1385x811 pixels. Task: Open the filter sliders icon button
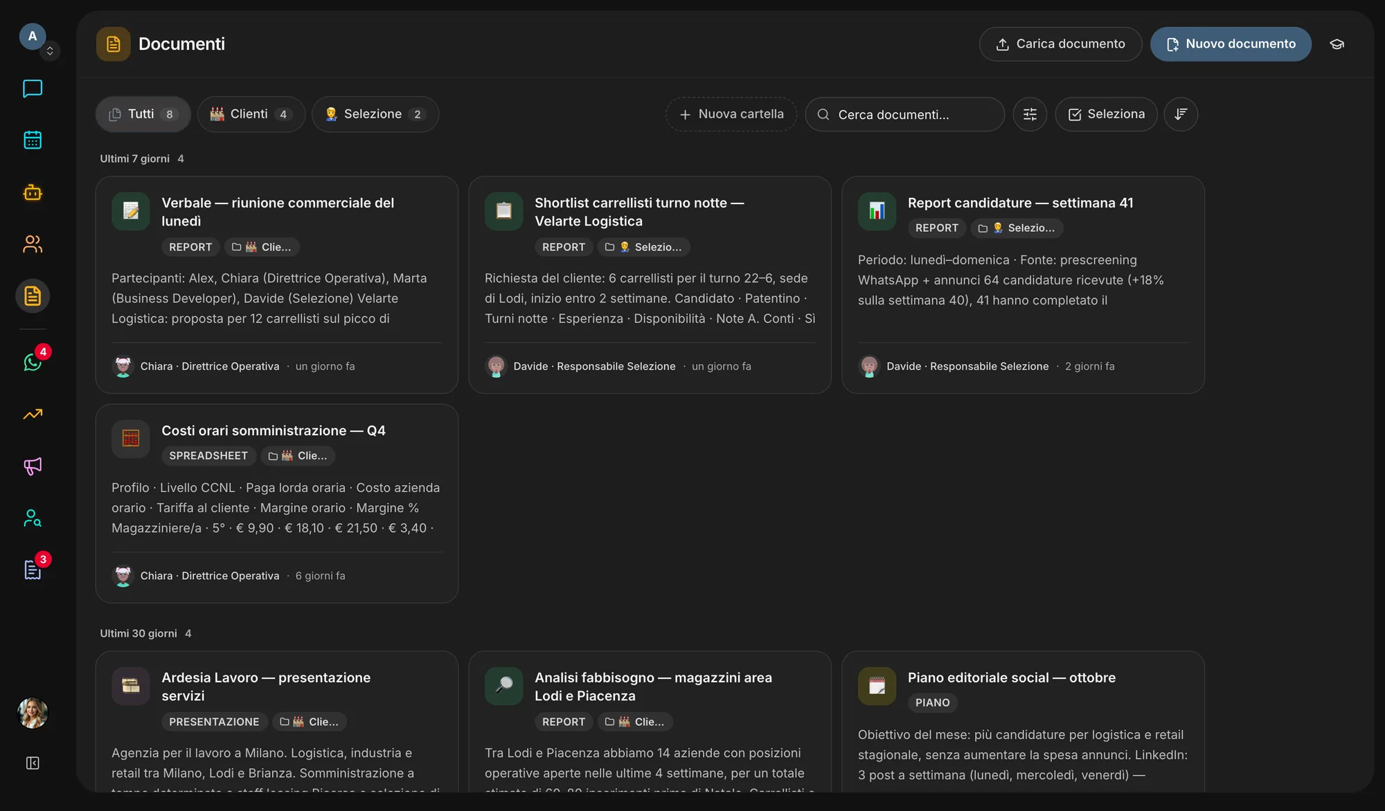(1030, 114)
